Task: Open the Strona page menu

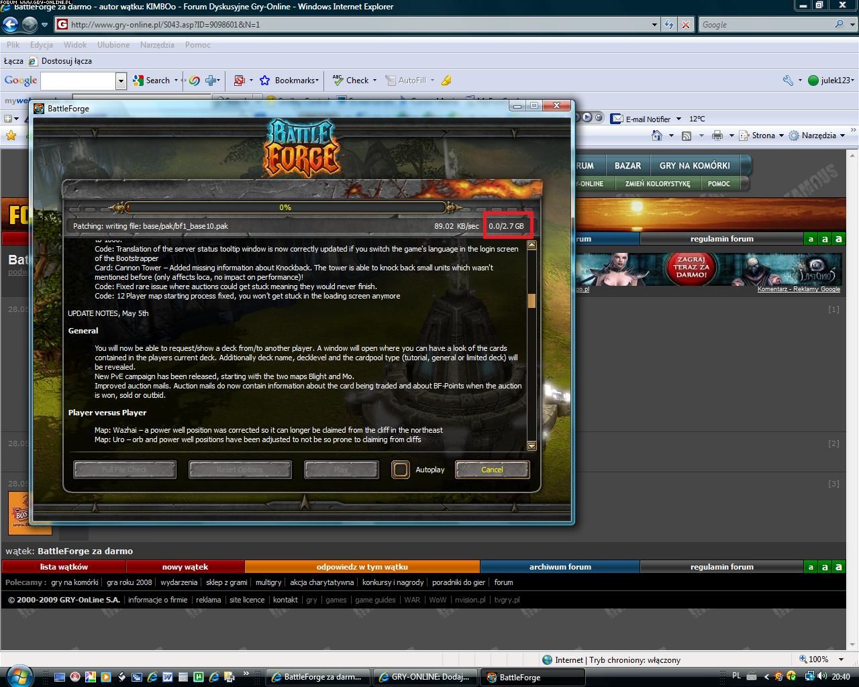Action: tap(761, 136)
